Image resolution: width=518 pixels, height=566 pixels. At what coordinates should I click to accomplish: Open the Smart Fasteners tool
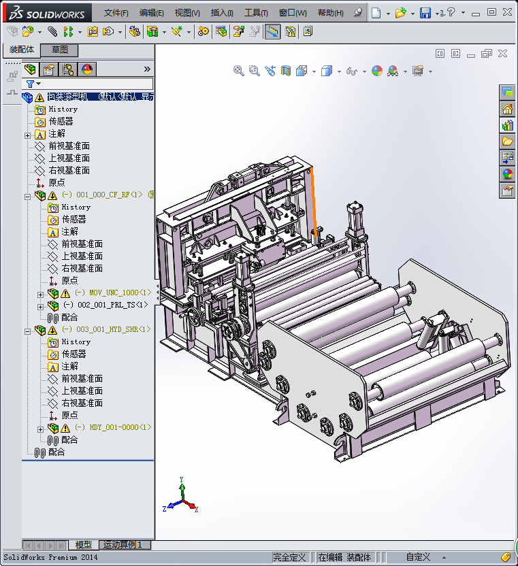93,32
